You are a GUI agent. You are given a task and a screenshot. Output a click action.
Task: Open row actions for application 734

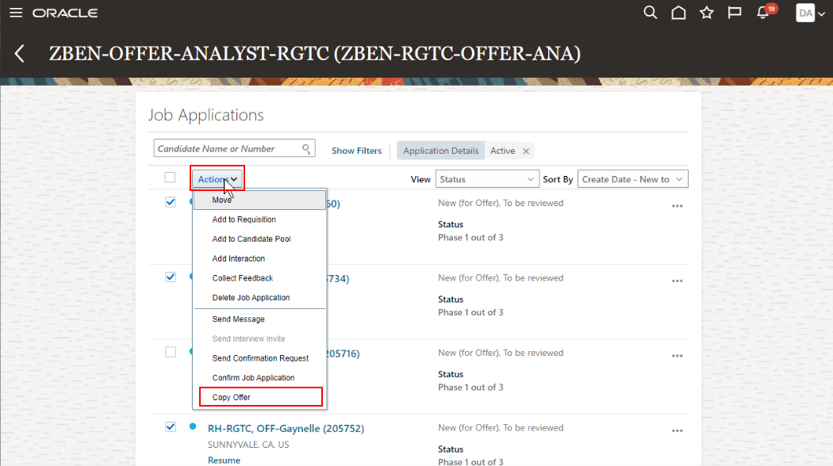[677, 281]
